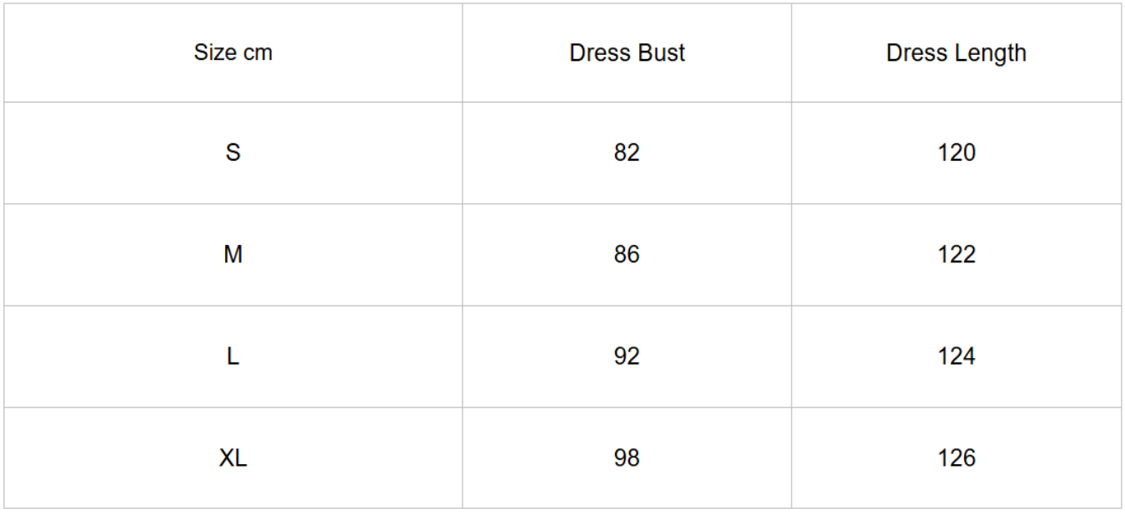Click border line between L and XL size cells
The width and height of the screenshot is (1125, 514).
click(x=233, y=407)
